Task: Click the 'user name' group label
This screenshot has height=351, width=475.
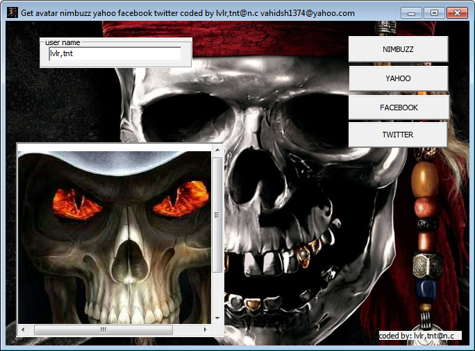Action: [62, 42]
